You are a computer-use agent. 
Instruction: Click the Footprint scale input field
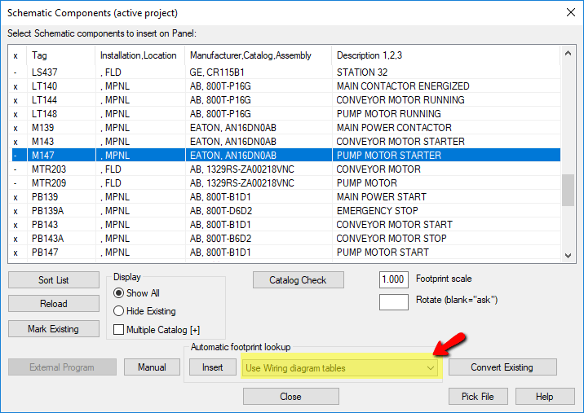(394, 279)
